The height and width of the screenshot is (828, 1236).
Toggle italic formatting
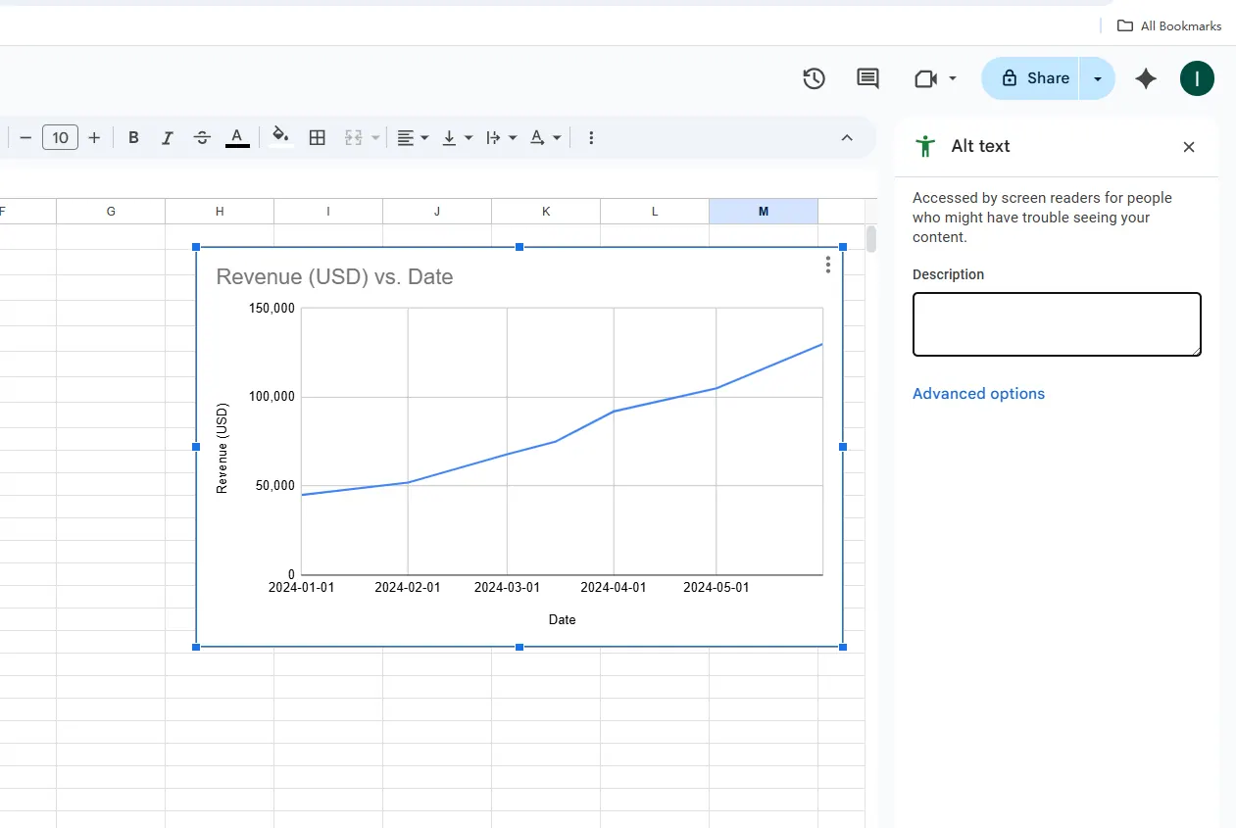(168, 138)
